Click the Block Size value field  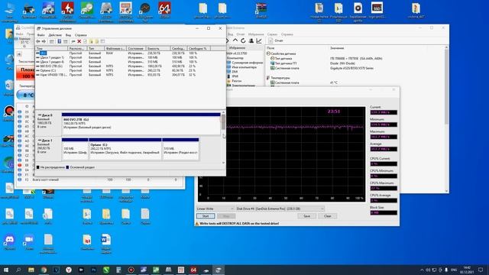click(384, 212)
